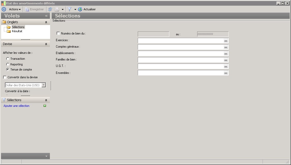This screenshot has width=291, height=165.
Task: Click the Onglets folder icon
Action: coord(4,22)
